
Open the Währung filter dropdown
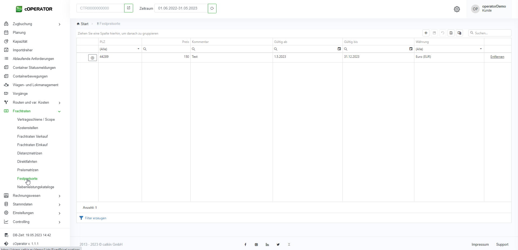coord(481,49)
